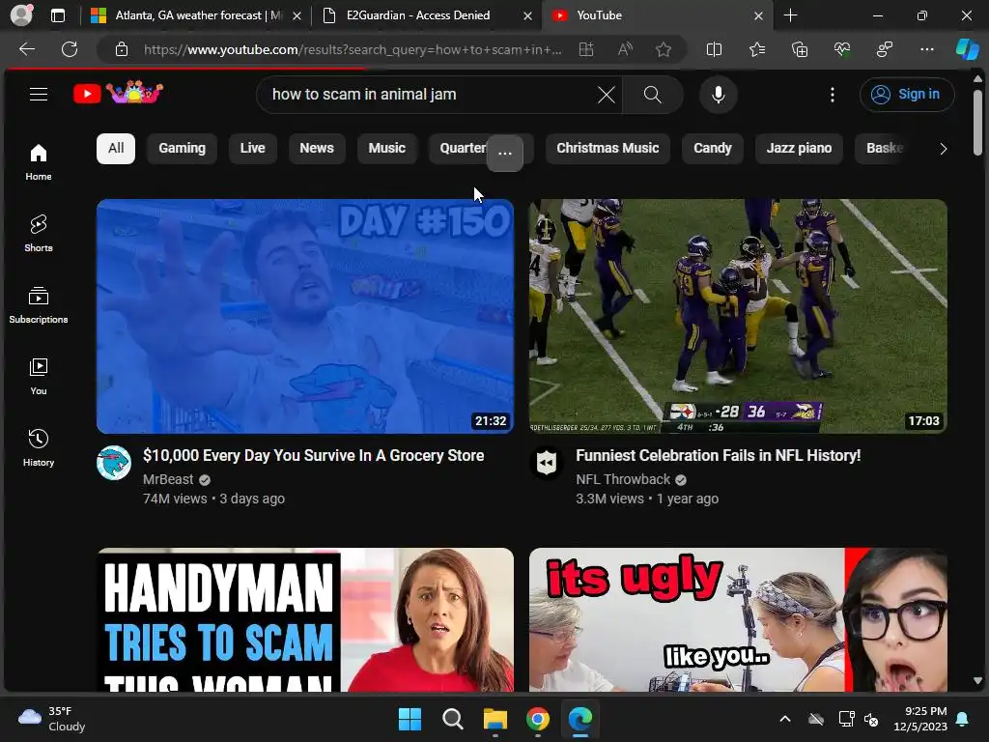The height and width of the screenshot is (742, 989).
Task: Clear the search query with X
Action: coord(607,95)
